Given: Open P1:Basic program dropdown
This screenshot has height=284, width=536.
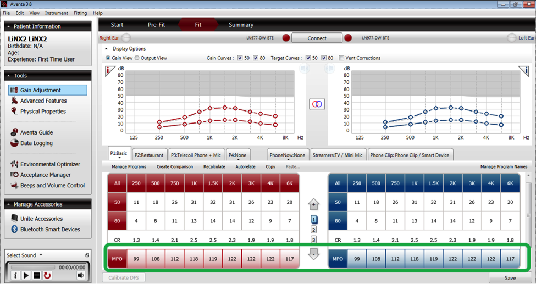Looking at the screenshot, I should 119,159.
